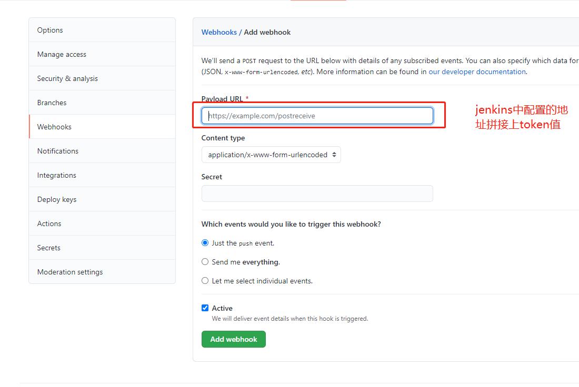Viewport: 579px width, 387px height.
Task: Click the Webhooks breadcrumb link
Action: 219,32
